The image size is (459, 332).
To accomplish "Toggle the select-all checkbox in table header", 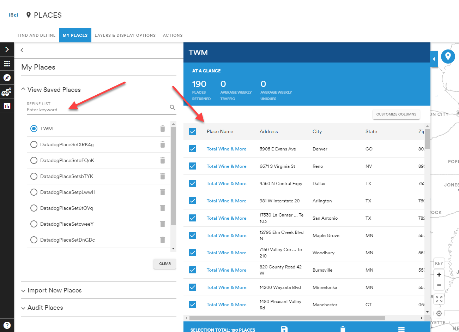I will click(x=193, y=131).
